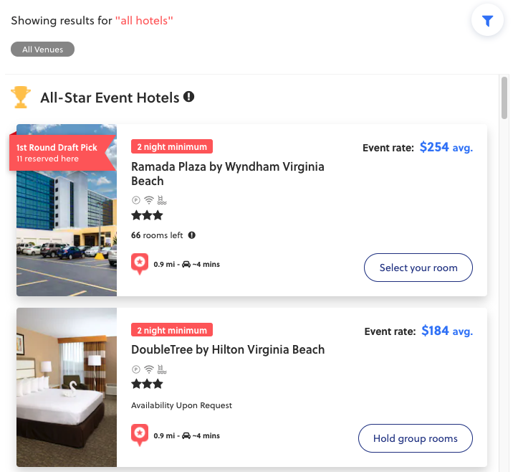Click the Ramada Plaza map pin icon
This screenshot has width=513, height=472.
coord(140,264)
